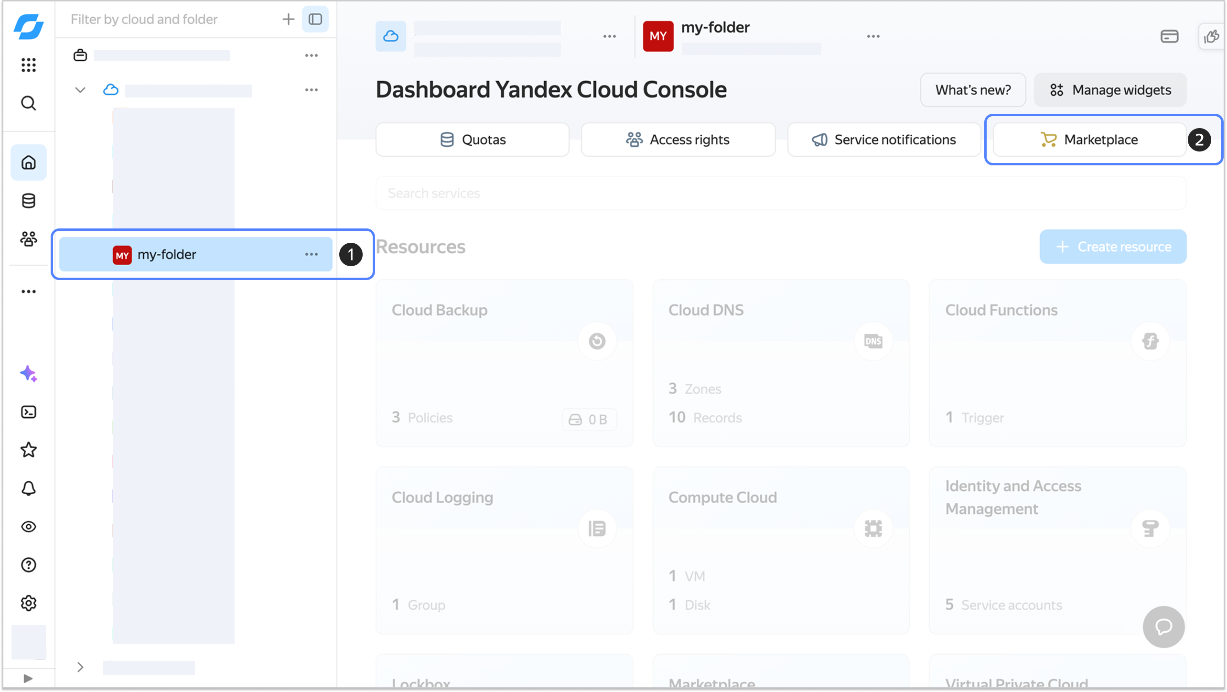Open the Access rights tab

click(x=678, y=140)
